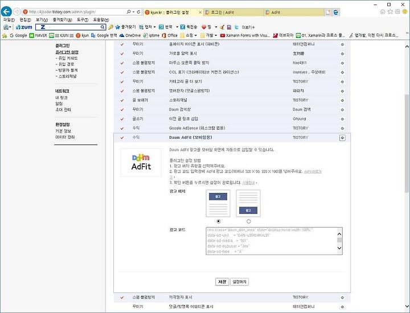The width and height of the screenshot is (410, 313).
Task: Toggle checkmark for 이전 글 링크 삽입 plugin
Action: pos(122,119)
